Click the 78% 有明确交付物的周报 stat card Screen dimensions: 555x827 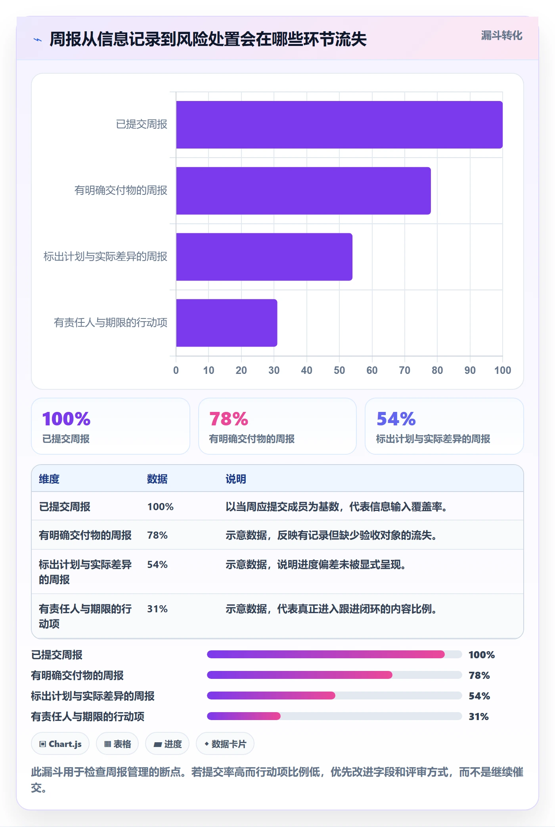pos(277,426)
